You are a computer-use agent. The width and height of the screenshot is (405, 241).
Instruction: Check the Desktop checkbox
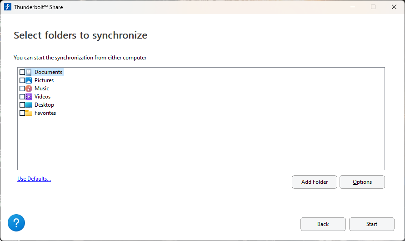(x=22, y=105)
